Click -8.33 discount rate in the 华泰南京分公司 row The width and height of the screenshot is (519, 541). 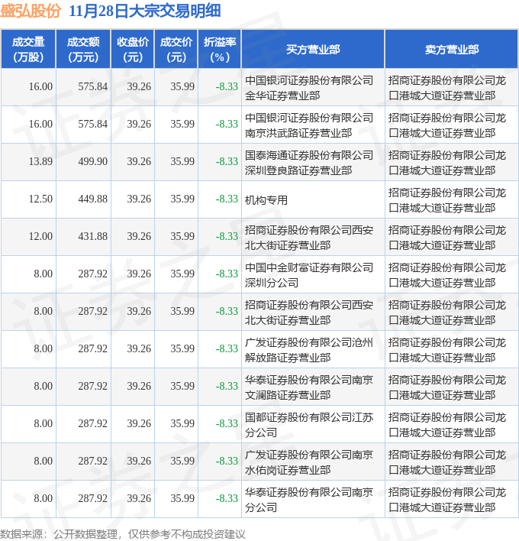click(227, 498)
